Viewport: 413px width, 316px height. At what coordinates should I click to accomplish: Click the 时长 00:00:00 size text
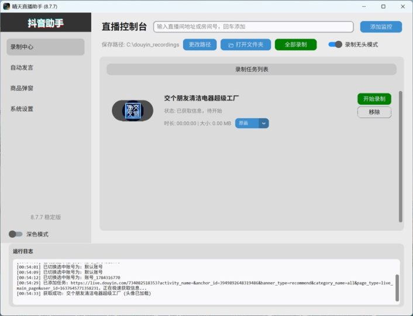coord(198,123)
